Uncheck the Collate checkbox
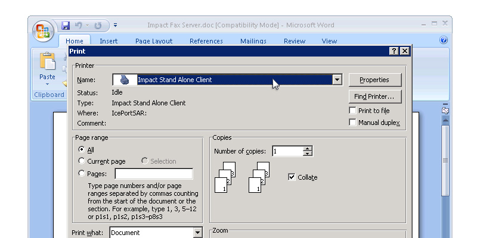The width and height of the screenshot is (477, 238). pos(292,177)
